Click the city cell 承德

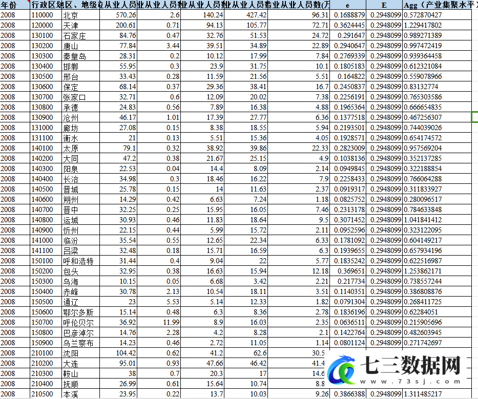(80, 107)
